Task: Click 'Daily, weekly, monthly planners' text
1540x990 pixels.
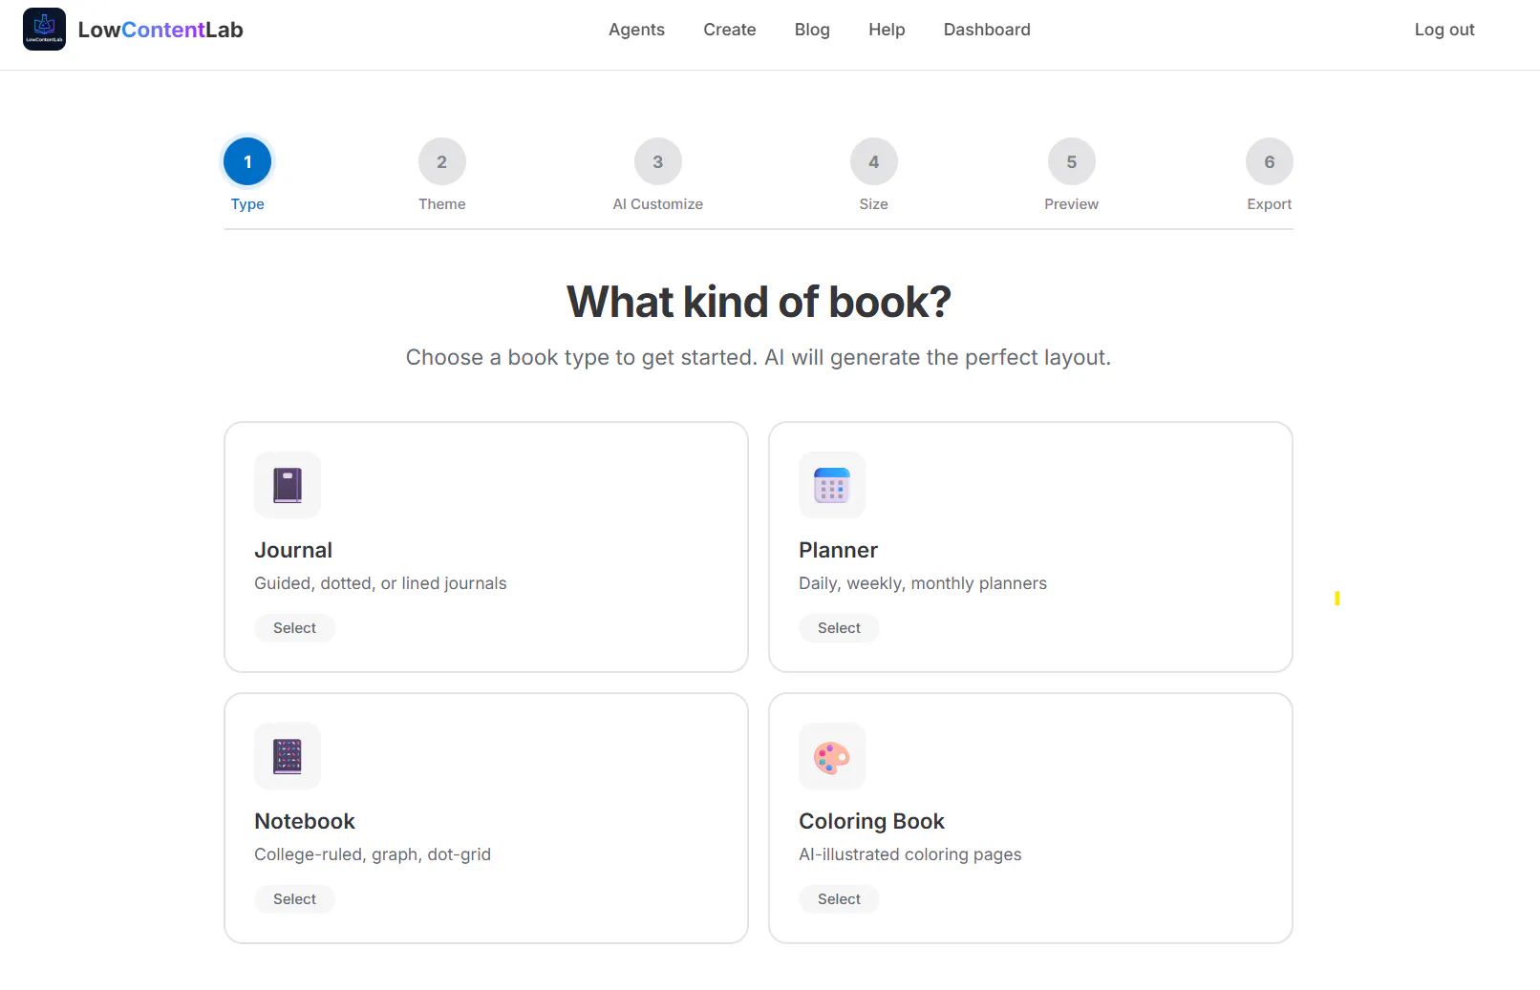Action: [923, 583]
